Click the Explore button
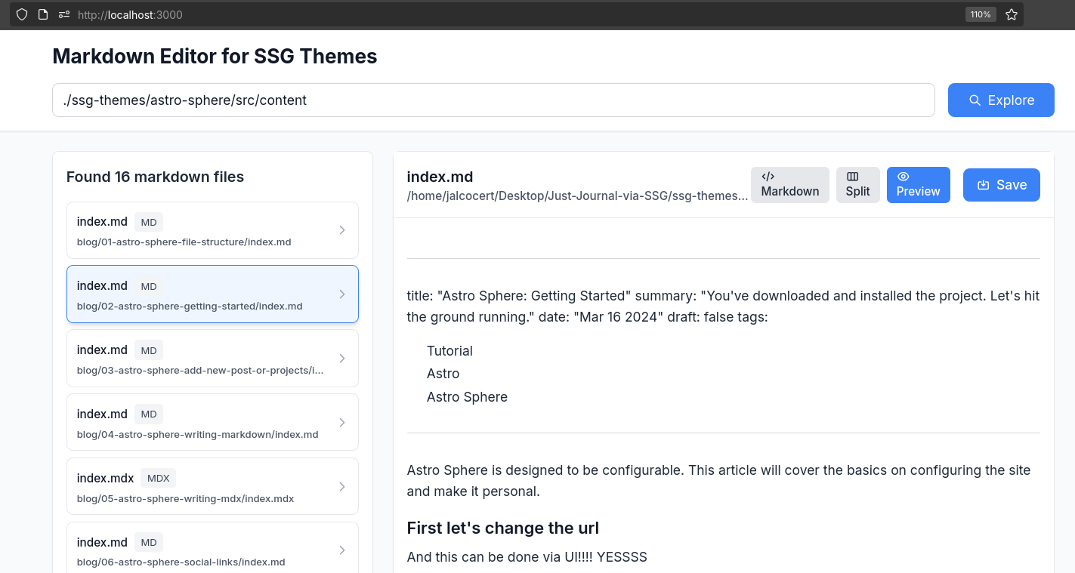This screenshot has width=1075, height=573. pyautogui.click(x=1001, y=100)
